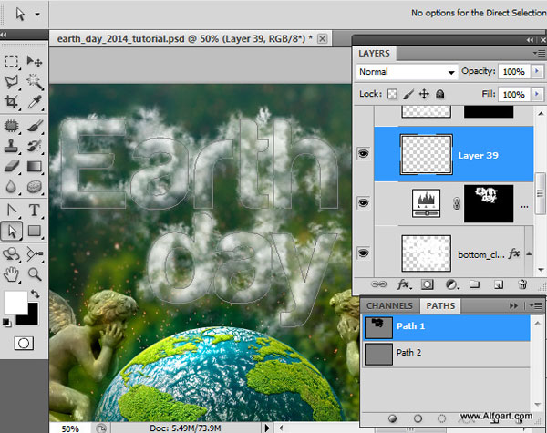The width and height of the screenshot is (547, 433).
Task: Fill path with foreground color
Action: (392, 418)
